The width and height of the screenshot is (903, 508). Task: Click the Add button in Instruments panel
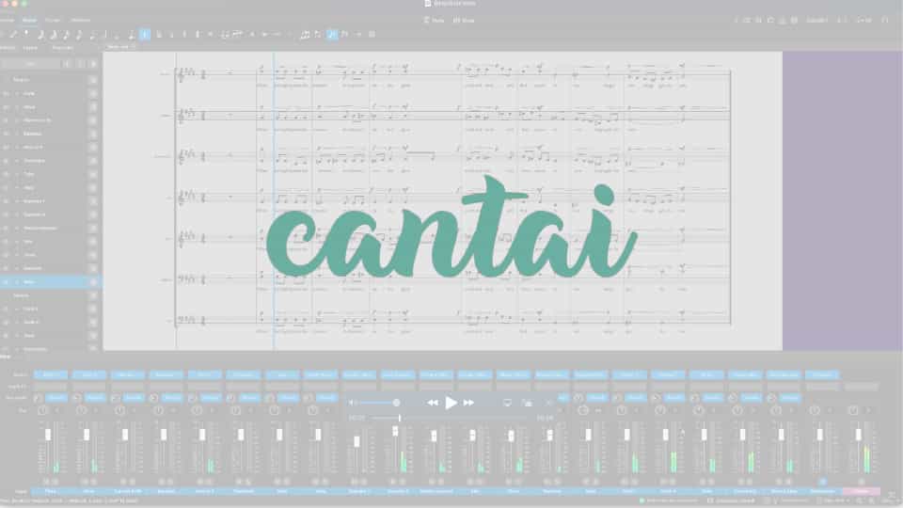click(x=31, y=64)
